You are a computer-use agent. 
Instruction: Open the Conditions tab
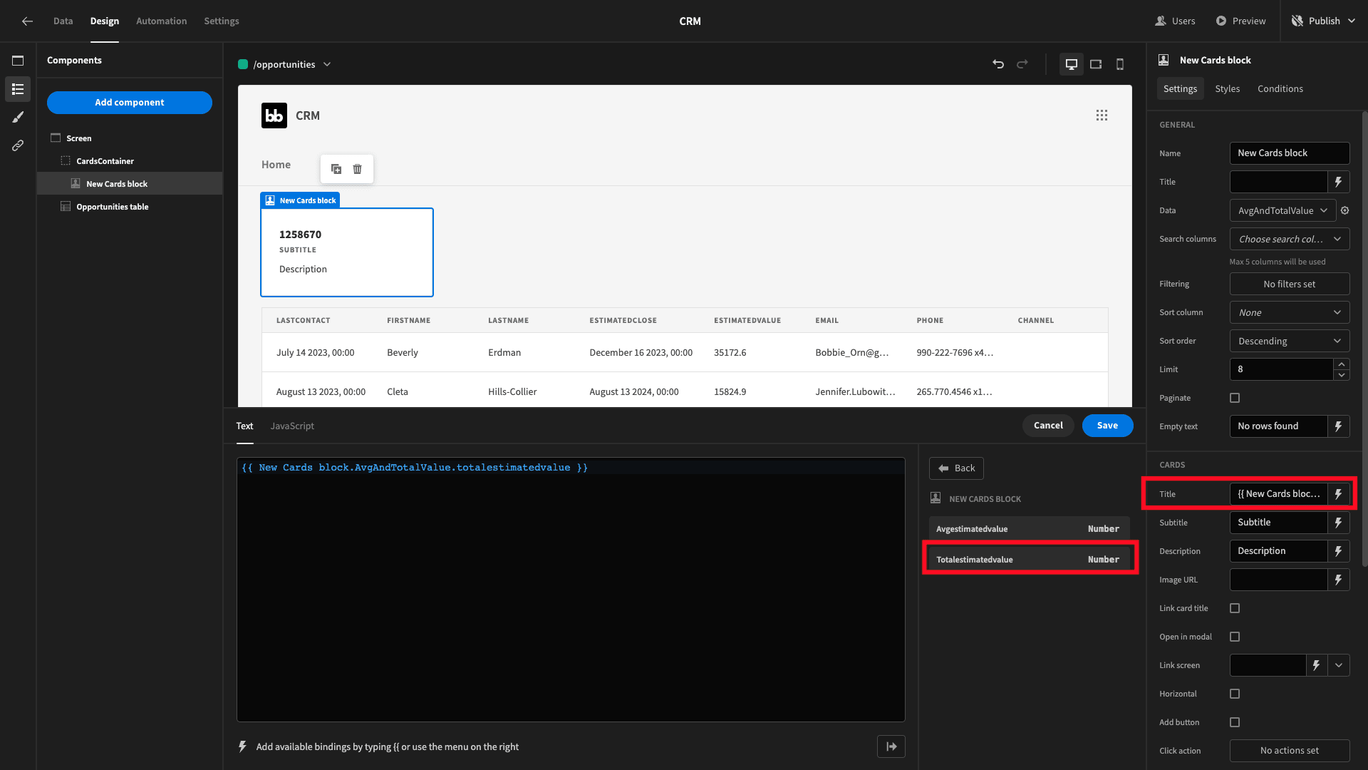pos(1280,88)
